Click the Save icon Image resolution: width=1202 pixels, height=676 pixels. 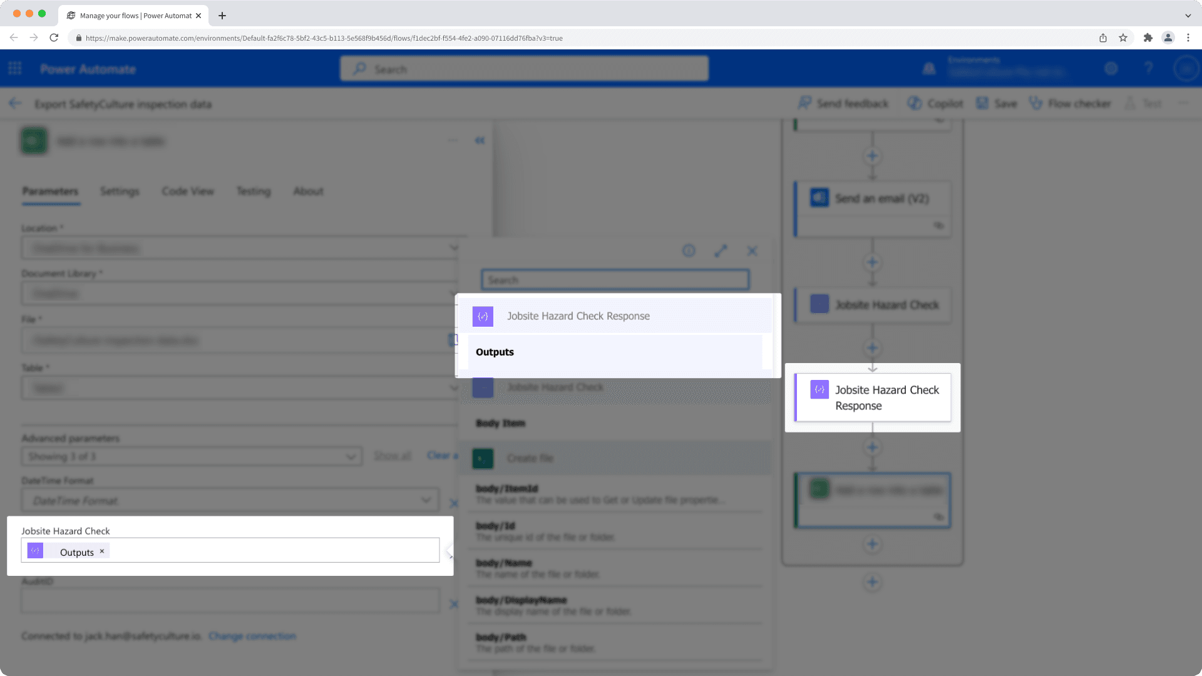pos(982,103)
